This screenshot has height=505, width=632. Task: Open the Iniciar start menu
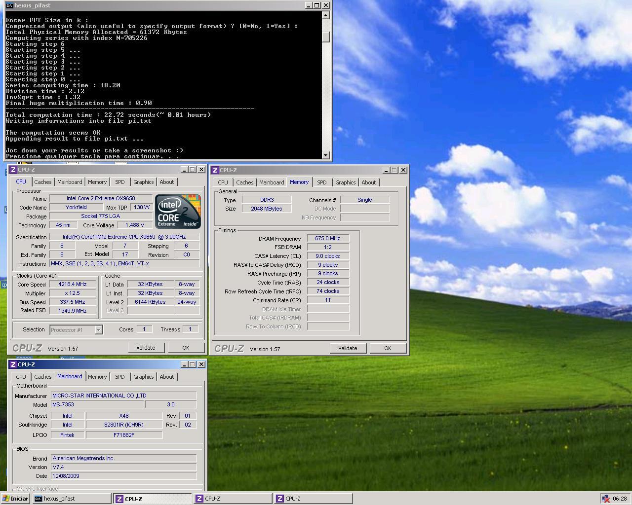click(x=15, y=499)
